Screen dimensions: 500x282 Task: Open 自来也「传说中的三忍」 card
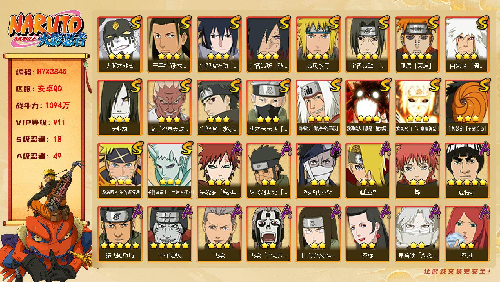tap(318, 108)
